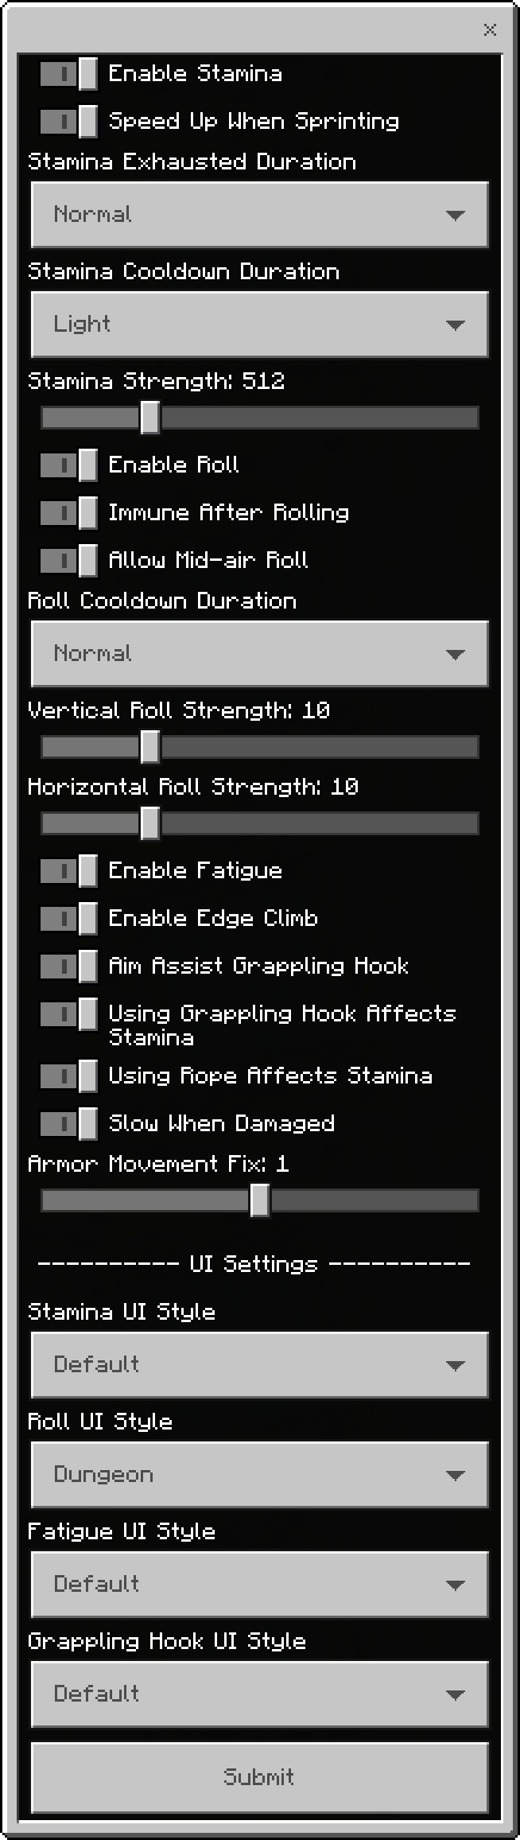This screenshot has height=1840, width=520.
Task: Toggle Speed Up When Sprinting
Action: (67, 121)
